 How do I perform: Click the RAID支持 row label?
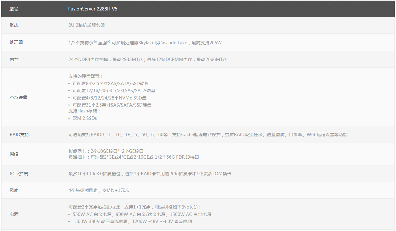tap(19, 135)
